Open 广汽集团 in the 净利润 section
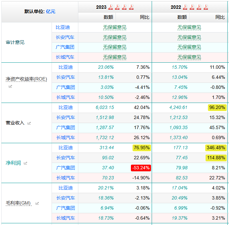 click(65, 168)
